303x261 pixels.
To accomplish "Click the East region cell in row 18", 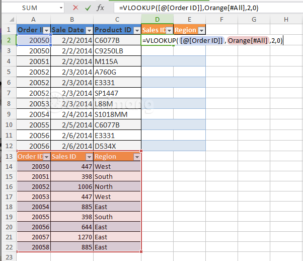I will pyautogui.click(x=117, y=207).
